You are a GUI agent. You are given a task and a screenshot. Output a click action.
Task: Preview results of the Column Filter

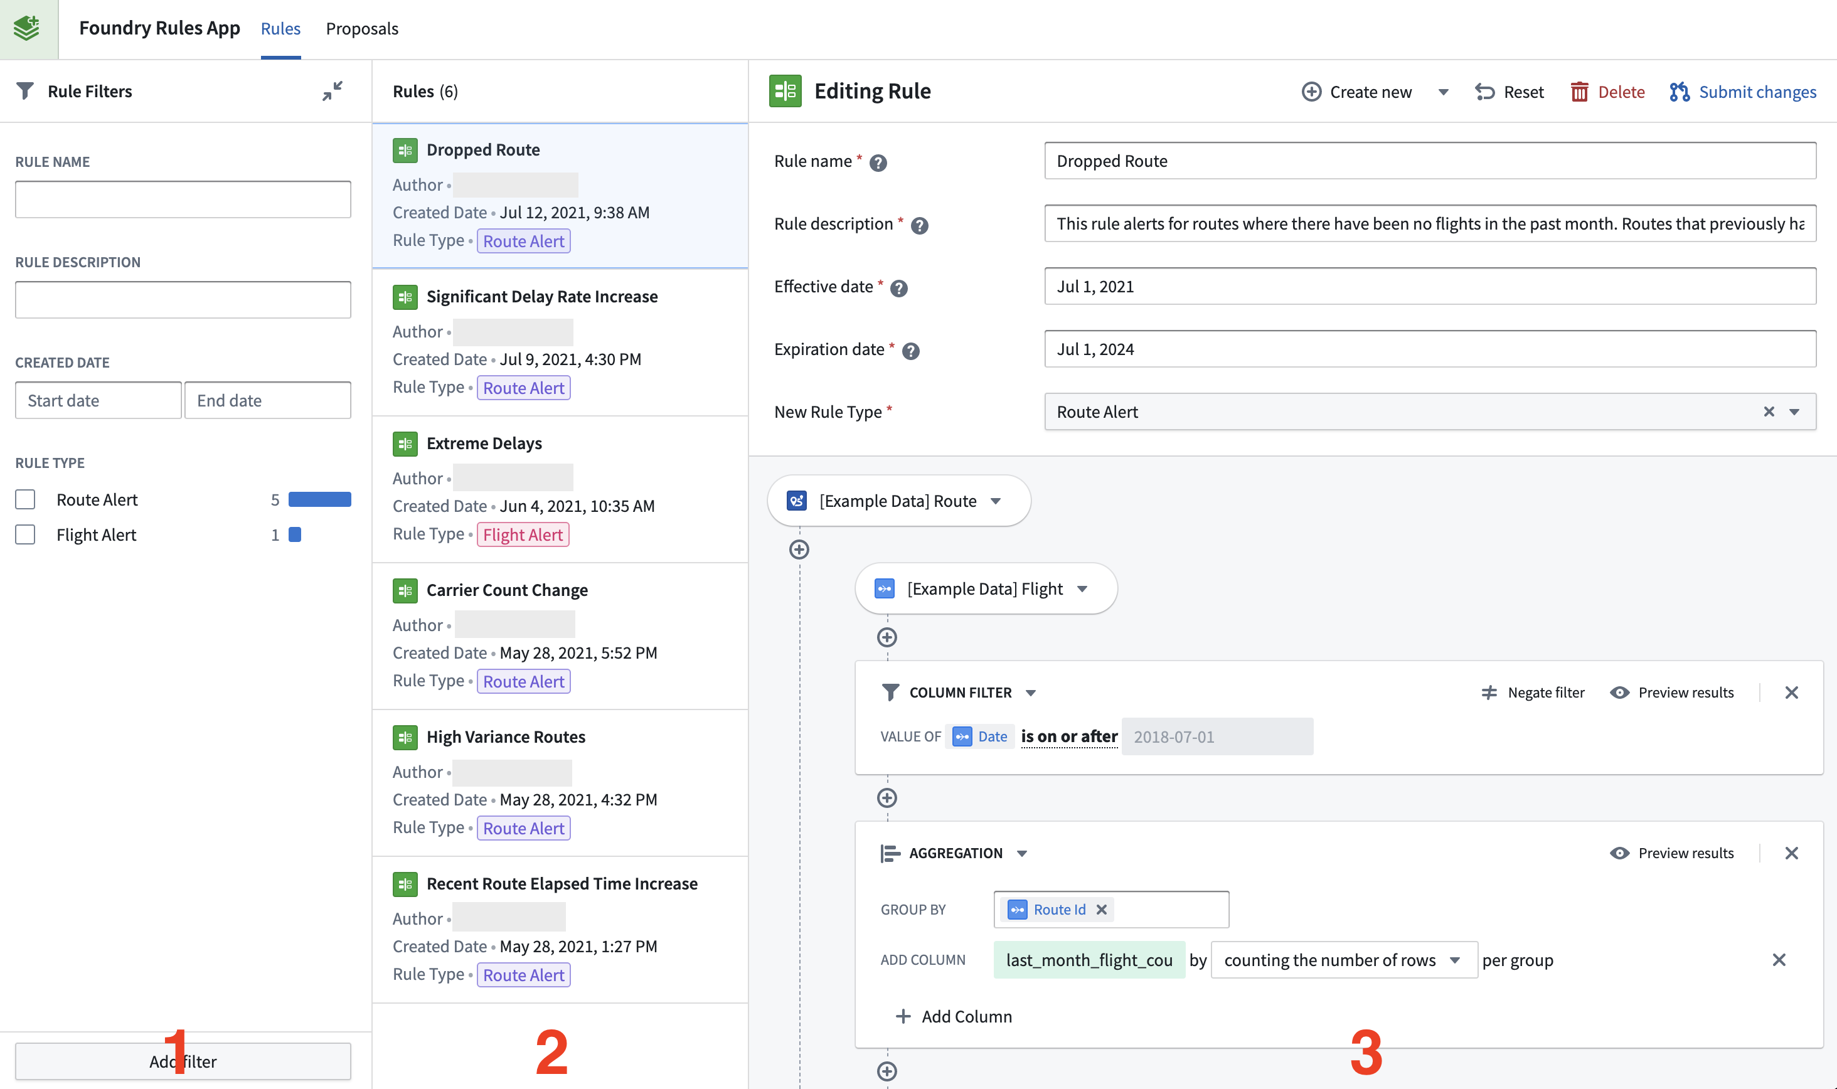[1672, 692]
